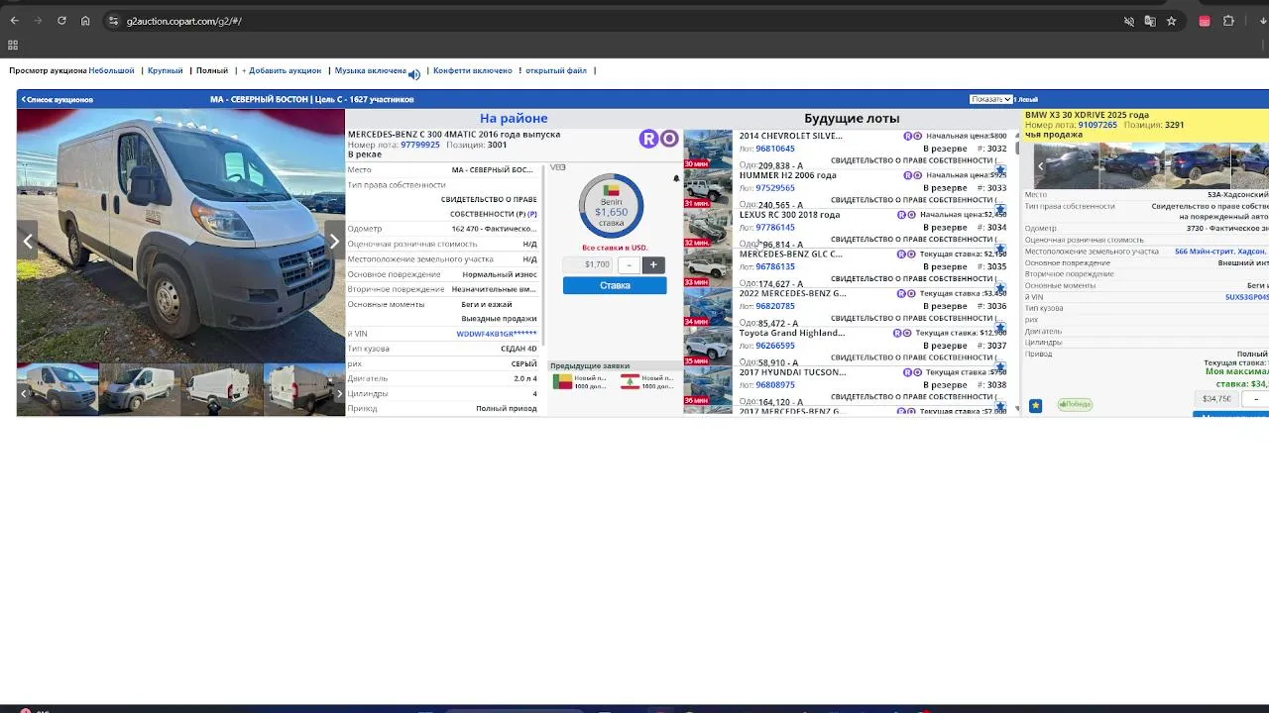Viewport: 1269px width, 713px height.
Task: Click the $34,750 max bid field
Action: 1216,399
